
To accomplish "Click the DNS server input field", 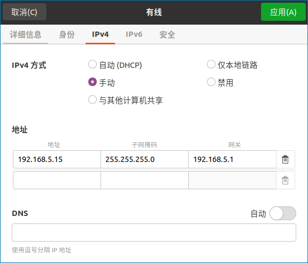I will click(154, 233).
